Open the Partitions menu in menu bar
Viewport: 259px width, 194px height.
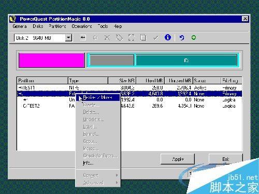[x=57, y=26]
